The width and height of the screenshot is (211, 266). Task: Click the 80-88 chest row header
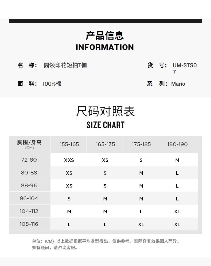coord(29,173)
